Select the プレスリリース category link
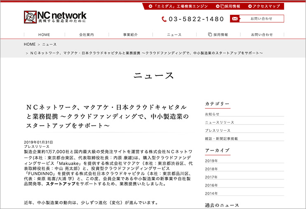The image size is (306, 209). tap(217, 131)
